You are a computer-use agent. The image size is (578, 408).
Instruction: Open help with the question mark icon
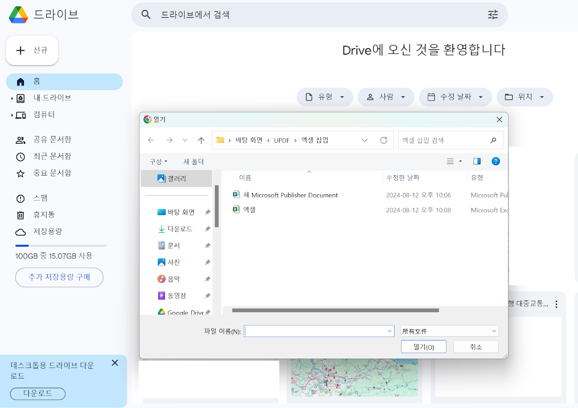click(496, 161)
